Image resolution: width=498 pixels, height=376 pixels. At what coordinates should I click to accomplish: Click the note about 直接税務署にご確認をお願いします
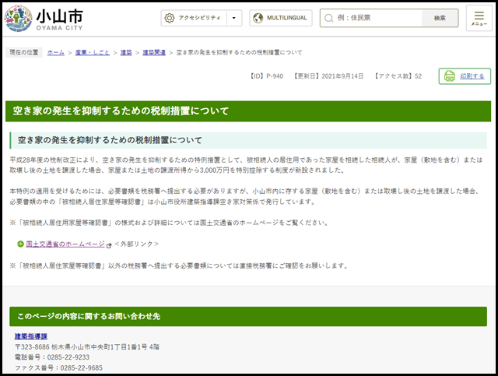pos(179,265)
